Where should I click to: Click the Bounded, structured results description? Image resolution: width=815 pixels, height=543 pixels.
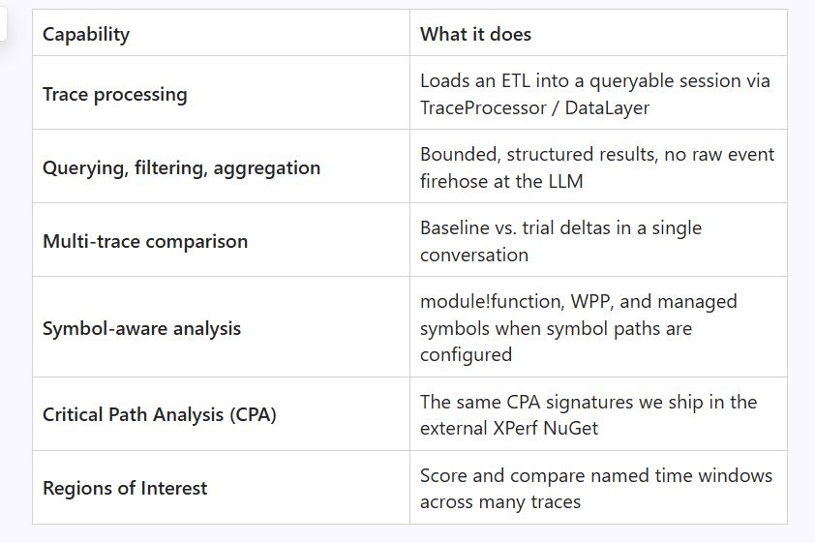[597, 167]
